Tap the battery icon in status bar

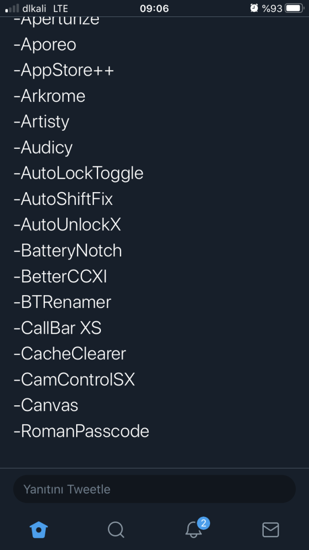point(294,8)
